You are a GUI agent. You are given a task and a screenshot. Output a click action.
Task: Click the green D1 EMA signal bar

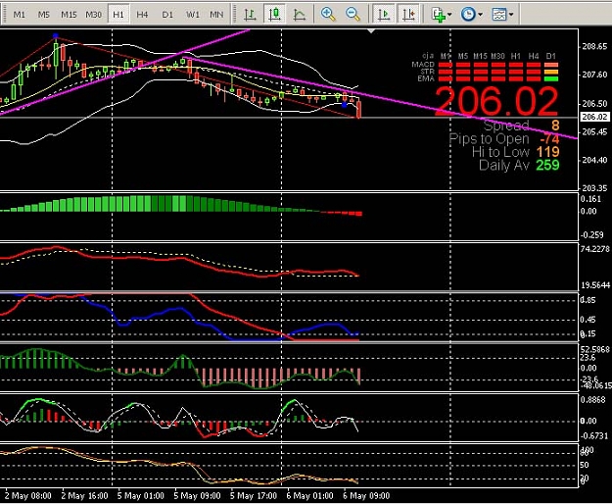click(x=551, y=78)
